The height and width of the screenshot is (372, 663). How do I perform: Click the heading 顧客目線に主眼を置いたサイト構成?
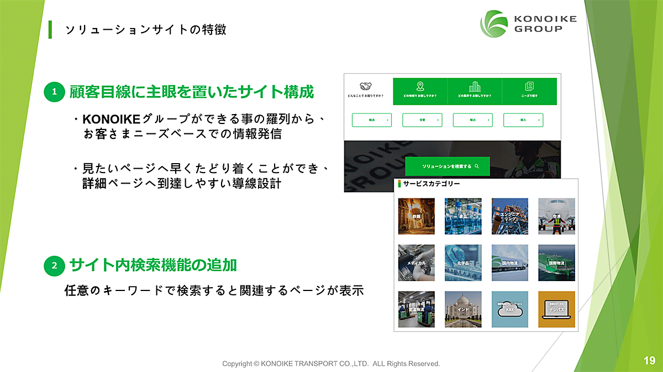(192, 92)
